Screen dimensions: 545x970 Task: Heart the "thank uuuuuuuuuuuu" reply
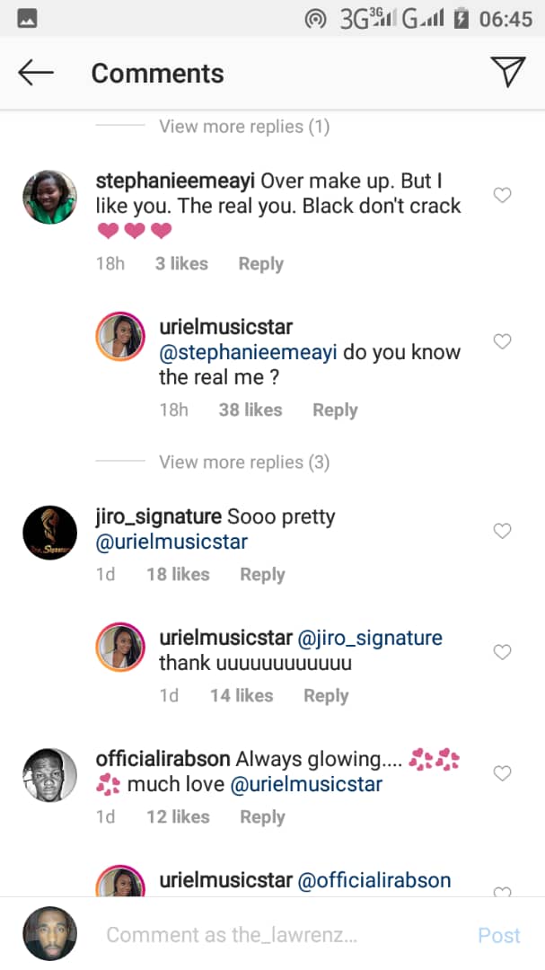pos(503,652)
